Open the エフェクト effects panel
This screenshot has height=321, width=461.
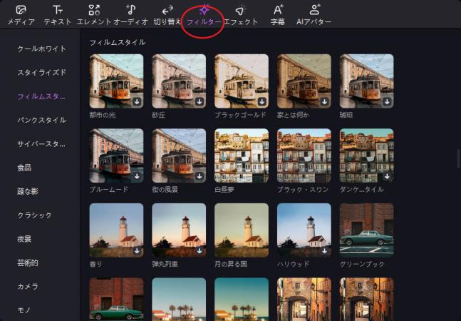point(241,15)
